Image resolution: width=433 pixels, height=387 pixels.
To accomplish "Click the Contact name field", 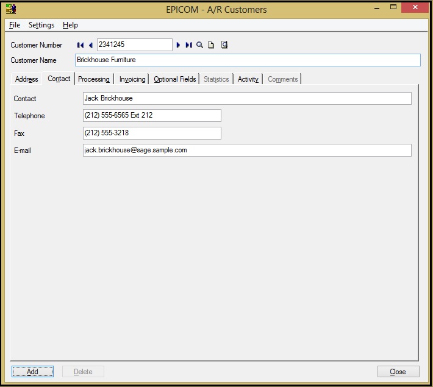I will [x=247, y=98].
